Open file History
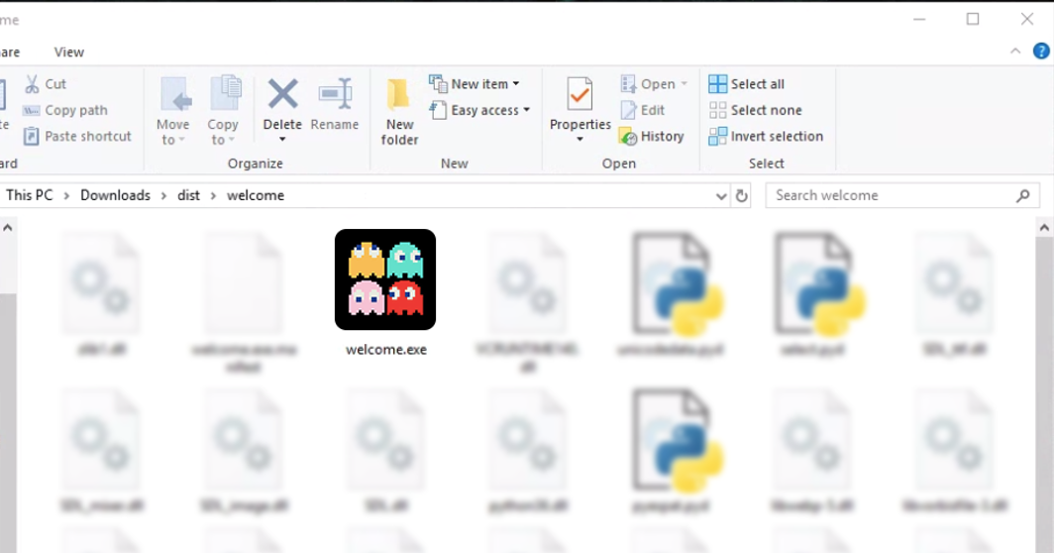This screenshot has height=553, width=1054. click(652, 137)
